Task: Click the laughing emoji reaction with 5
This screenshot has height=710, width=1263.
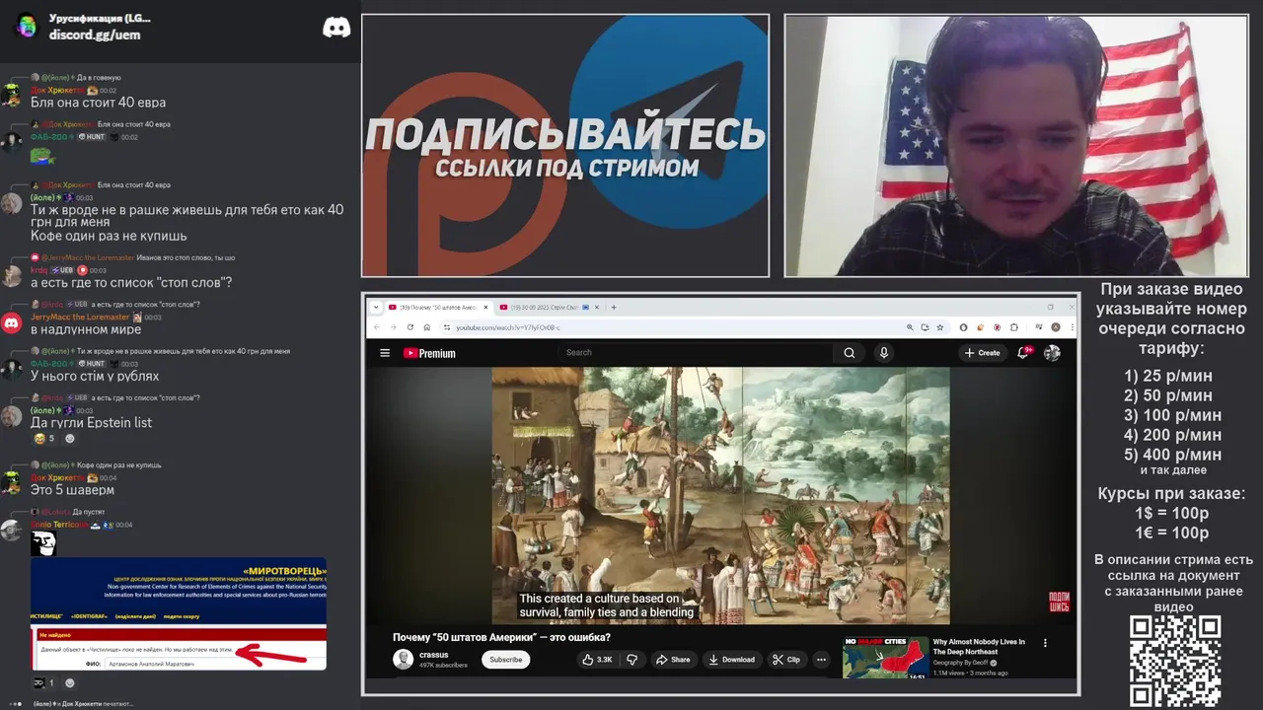Action: [x=44, y=439]
